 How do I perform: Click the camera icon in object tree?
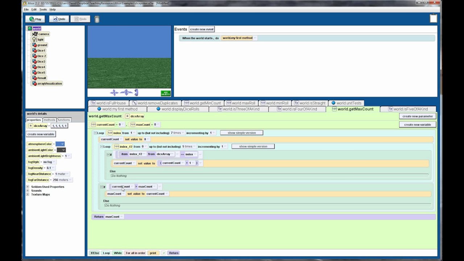pyautogui.click(x=35, y=34)
